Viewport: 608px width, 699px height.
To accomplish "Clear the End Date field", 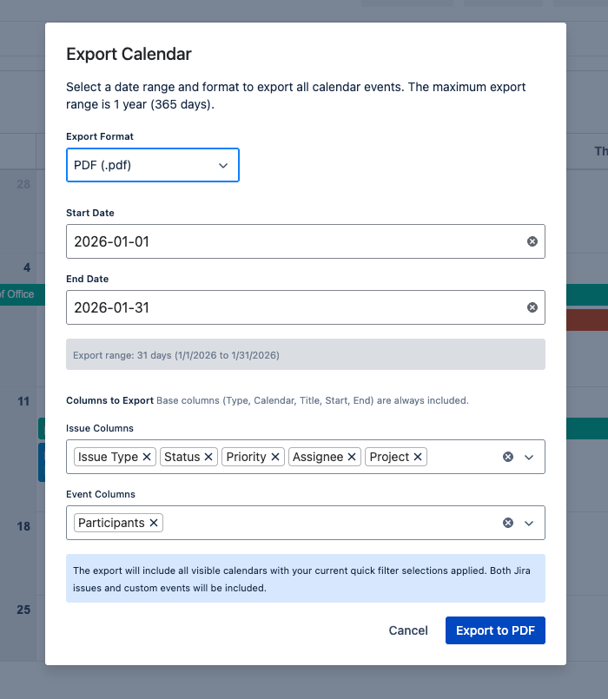I will tap(532, 307).
